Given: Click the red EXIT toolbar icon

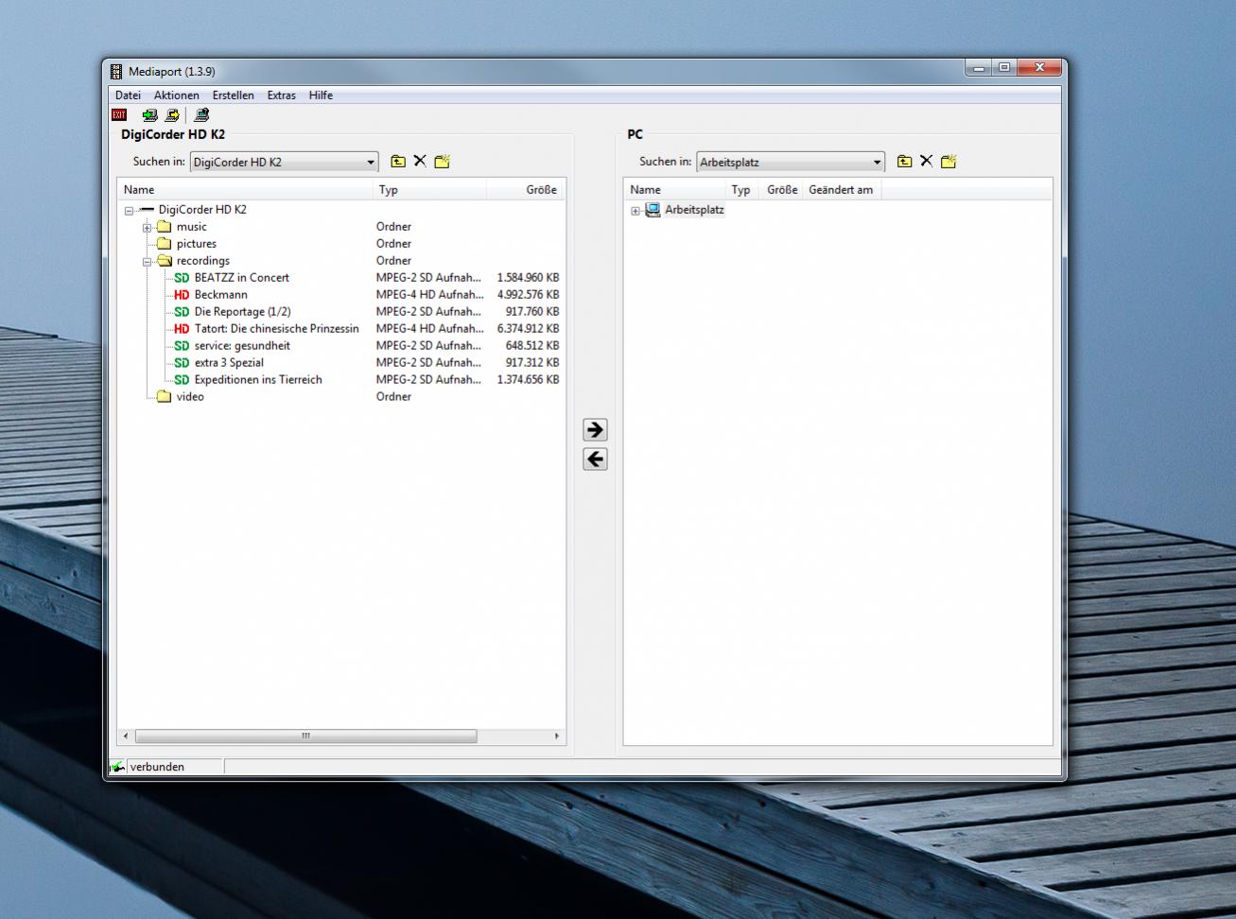Looking at the screenshot, I should click(x=119, y=115).
